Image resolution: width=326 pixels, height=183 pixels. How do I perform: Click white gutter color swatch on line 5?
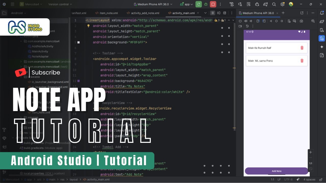tap(78, 42)
